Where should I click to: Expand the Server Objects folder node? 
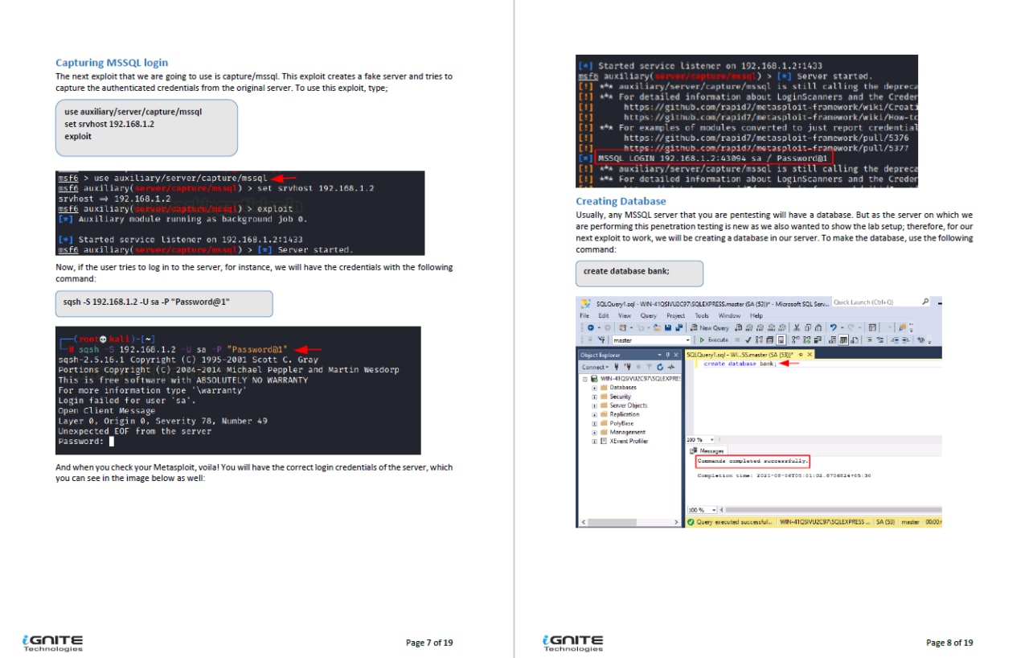pyautogui.click(x=595, y=405)
